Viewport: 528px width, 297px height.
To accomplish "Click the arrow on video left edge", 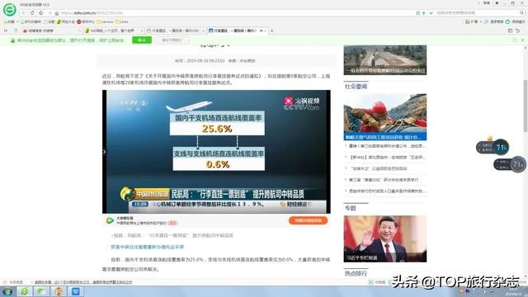I will [105, 152].
